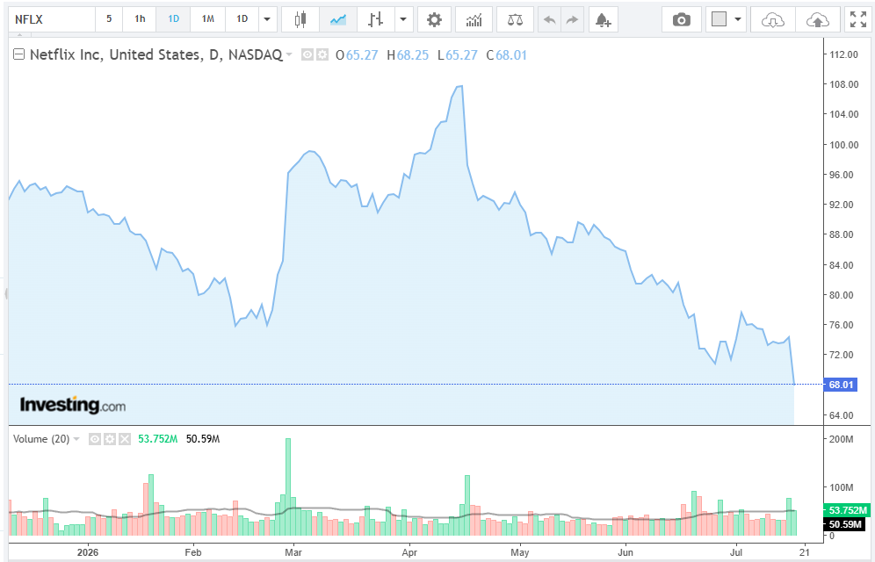The image size is (875, 562).
Task: Select the 1h interval button
Action: (140, 19)
